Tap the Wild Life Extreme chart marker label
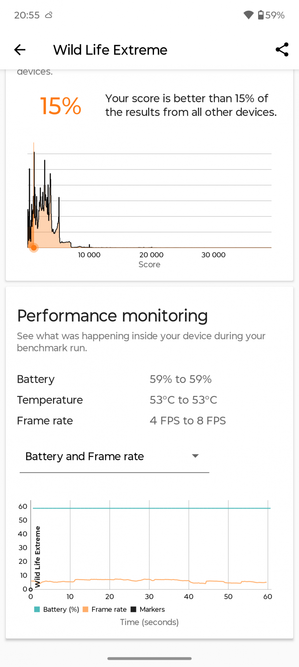Image resolution: width=299 pixels, height=667 pixels. (37, 557)
